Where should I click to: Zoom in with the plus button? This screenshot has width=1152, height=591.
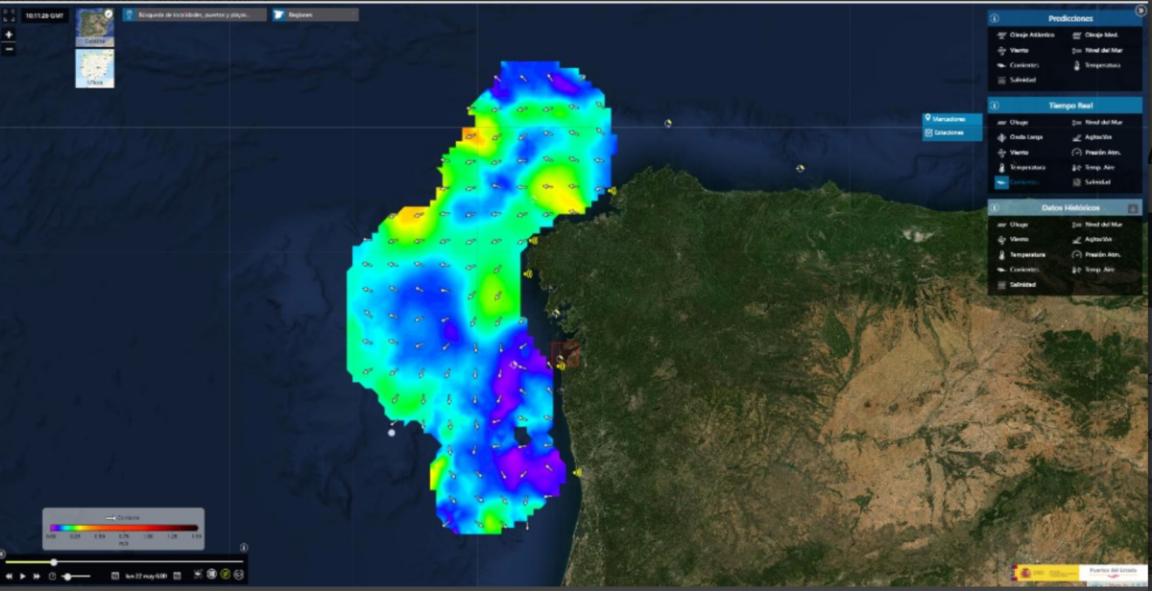click(9, 34)
